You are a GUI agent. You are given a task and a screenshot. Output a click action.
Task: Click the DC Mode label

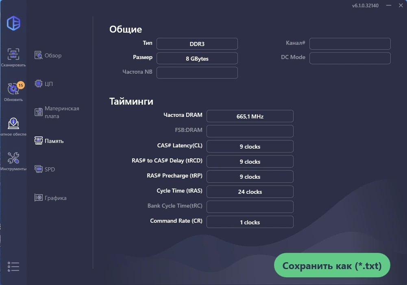coord(293,57)
